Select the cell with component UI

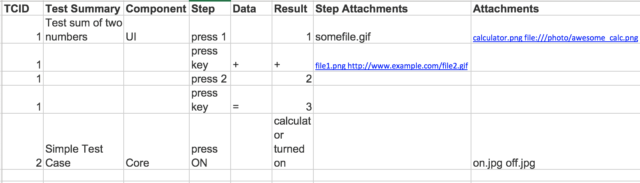[x=156, y=30]
